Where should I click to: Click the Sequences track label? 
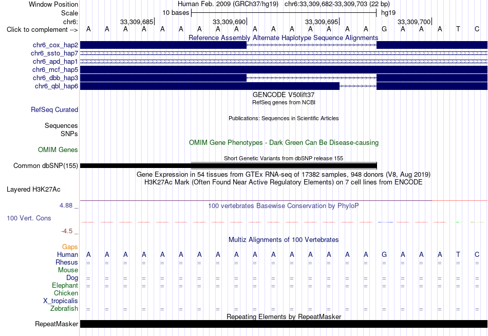coord(61,125)
